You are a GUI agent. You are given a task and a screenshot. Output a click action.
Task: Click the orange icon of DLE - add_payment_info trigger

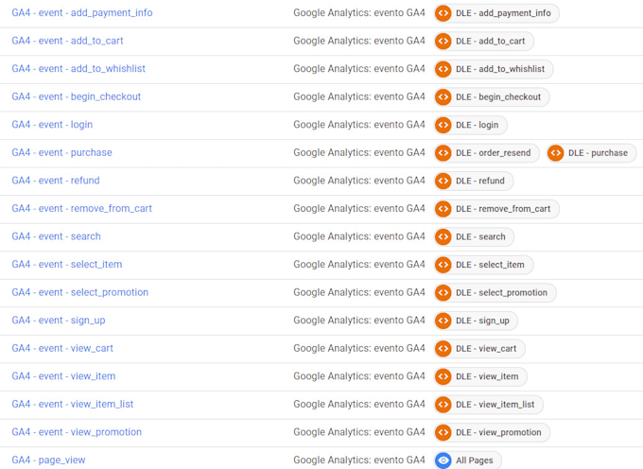[443, 13]
